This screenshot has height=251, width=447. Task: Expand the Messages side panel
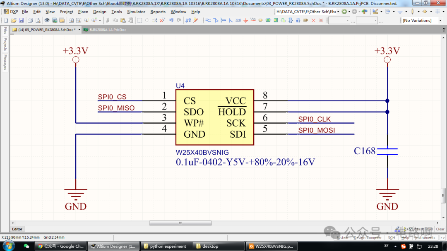coord(5,62)
